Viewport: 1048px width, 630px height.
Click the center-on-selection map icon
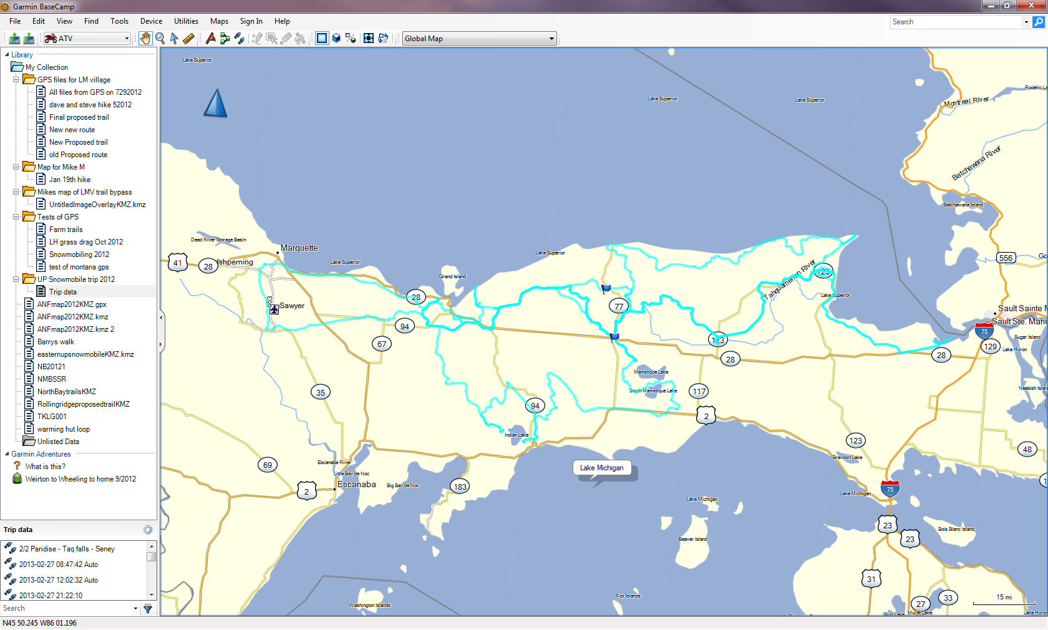tap(369, 39)
